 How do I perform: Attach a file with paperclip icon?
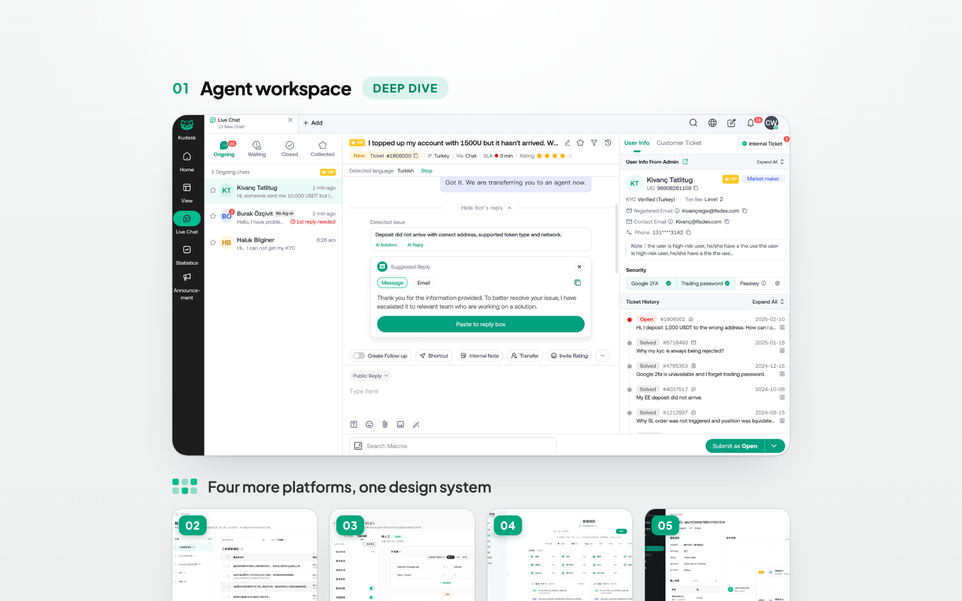coord(385,424)
